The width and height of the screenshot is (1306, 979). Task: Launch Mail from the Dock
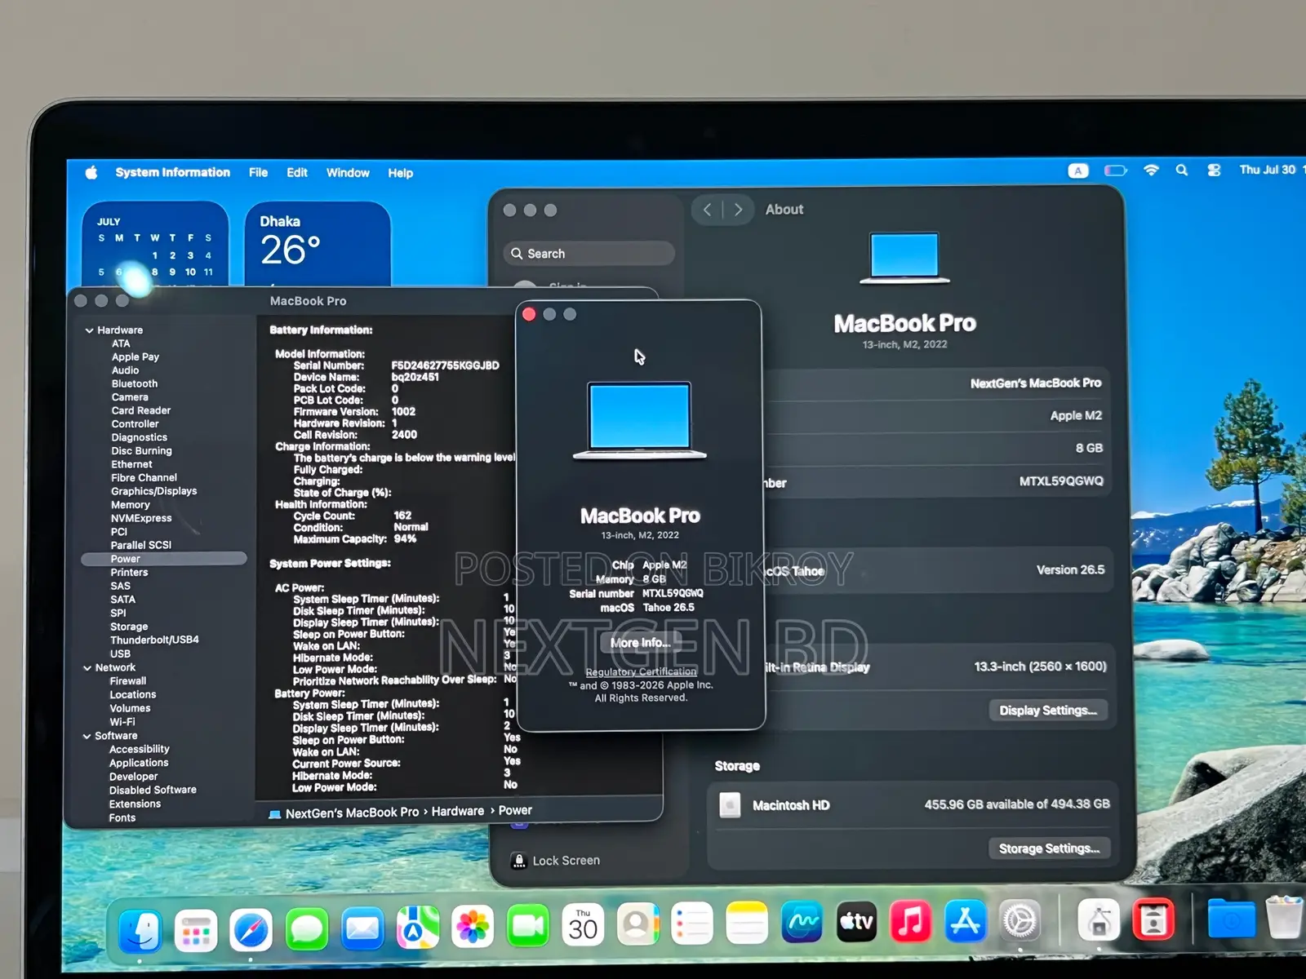[x=362, y=928]
